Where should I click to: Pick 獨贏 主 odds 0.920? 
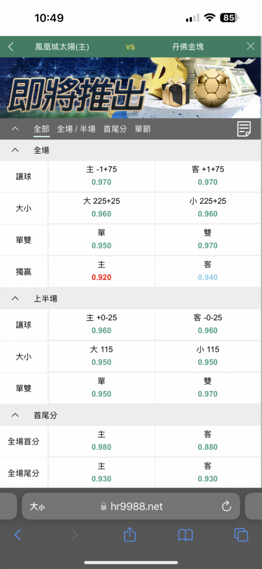pyautogui.click(x=102, y=271)
